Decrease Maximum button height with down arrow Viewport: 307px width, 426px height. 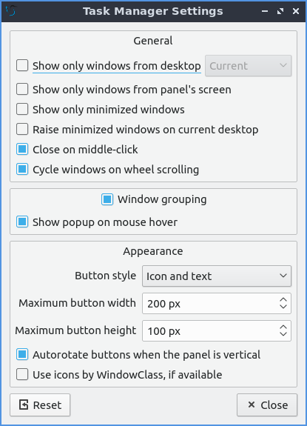[x=283, y=334]
